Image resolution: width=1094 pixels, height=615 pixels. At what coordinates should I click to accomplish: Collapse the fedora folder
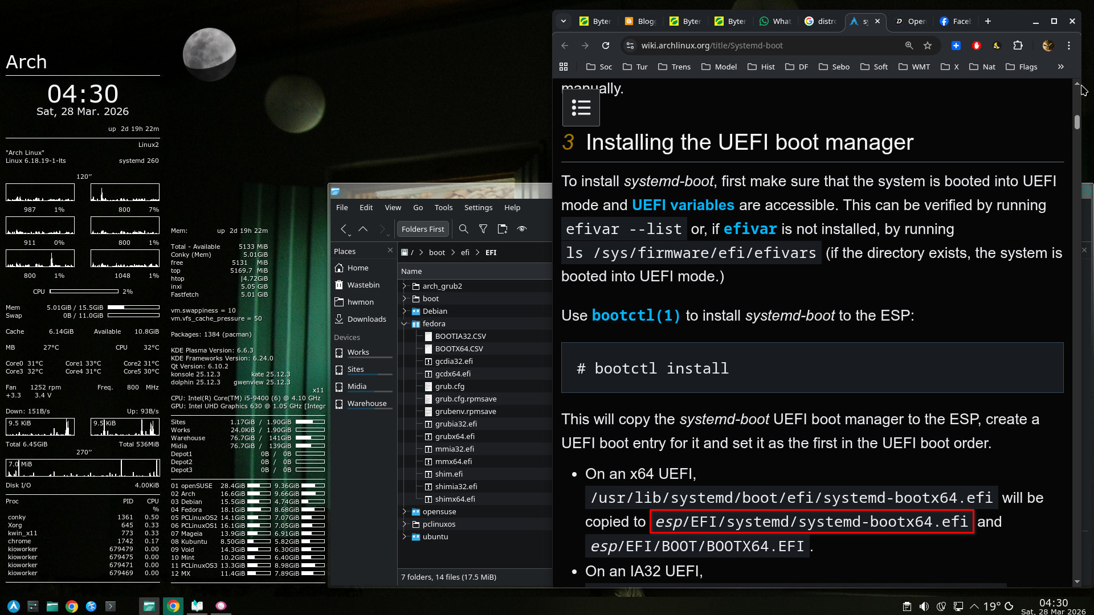pos(405,324)
